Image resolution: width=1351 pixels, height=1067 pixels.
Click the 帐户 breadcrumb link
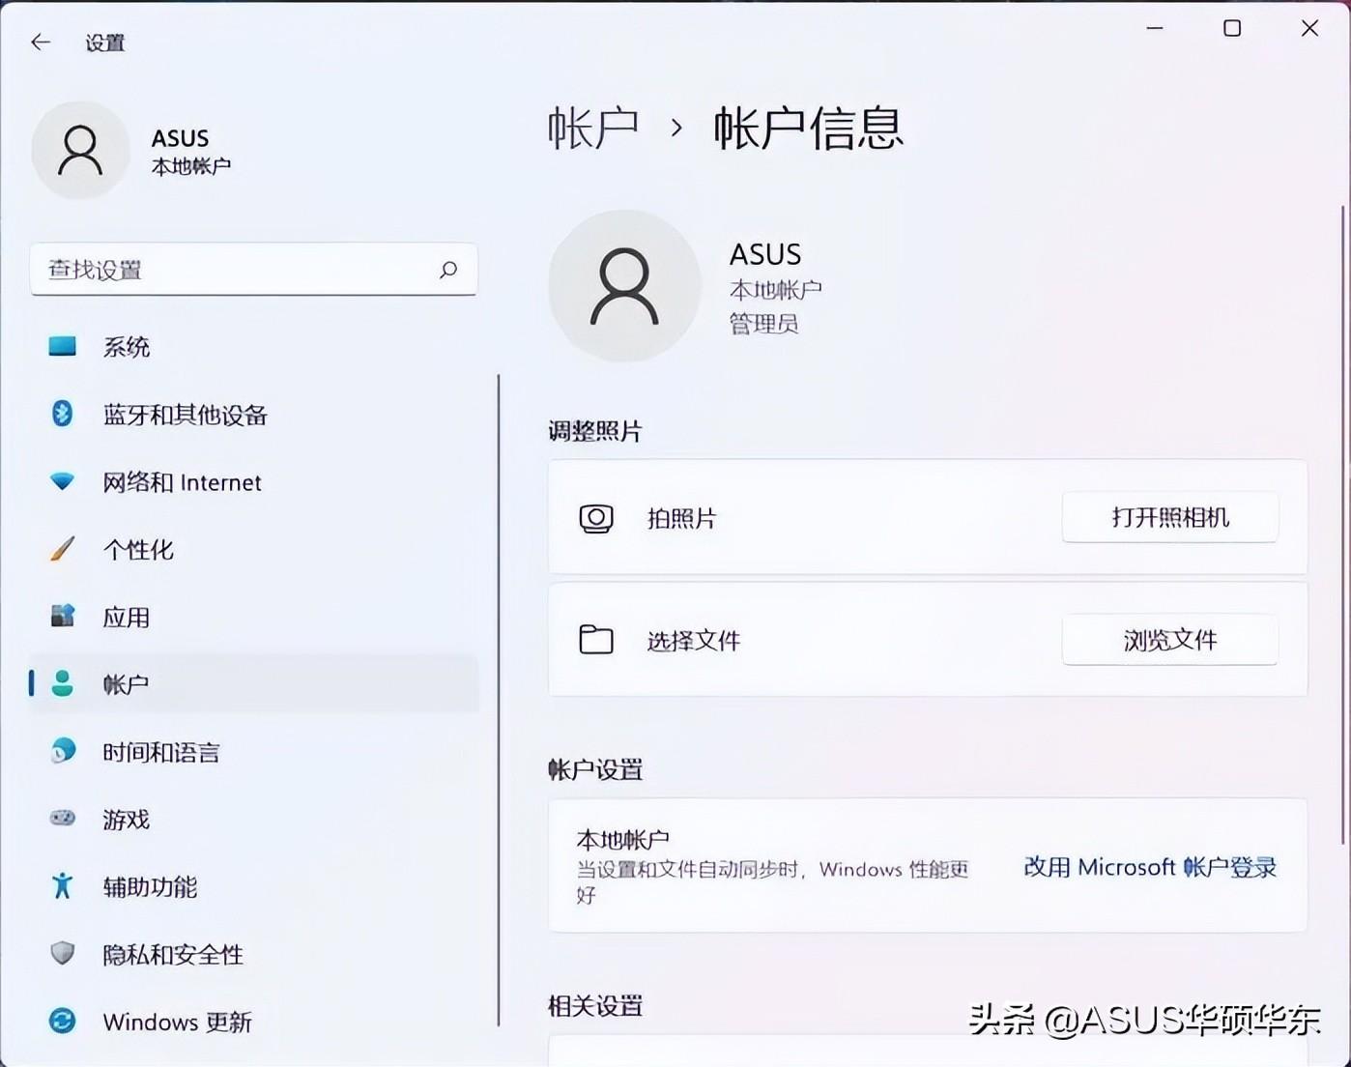click(593, 128)
